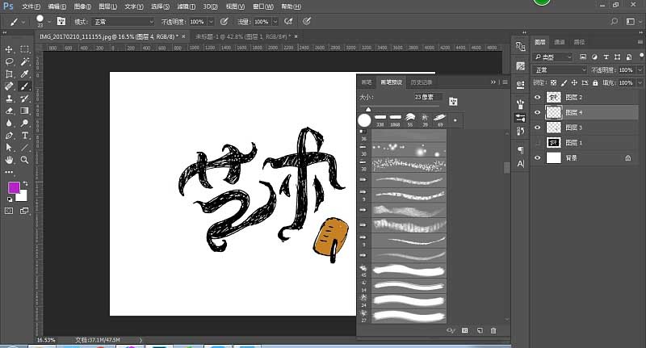This screenshot has width=646, height=348.
Task: Select the Move tool
Action: 9,49
